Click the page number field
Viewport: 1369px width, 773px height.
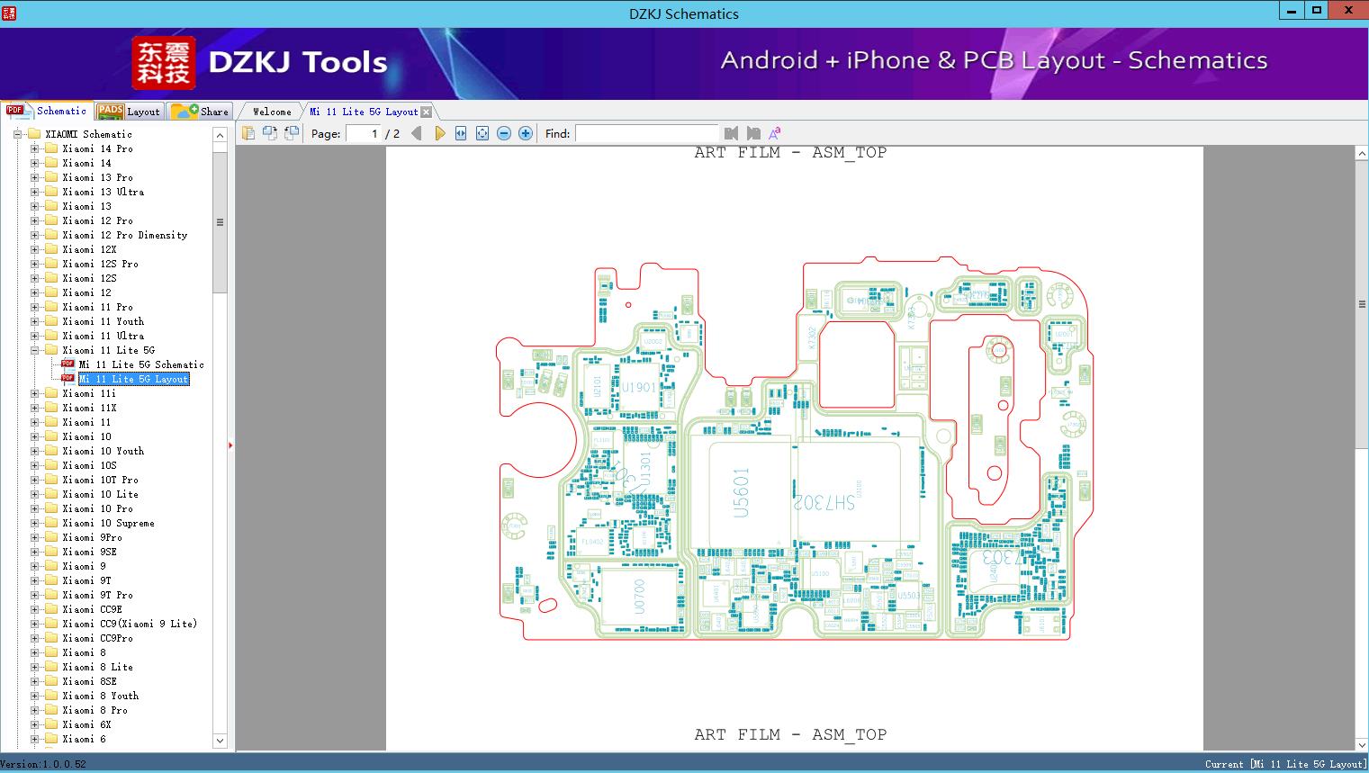click(364, 133)
